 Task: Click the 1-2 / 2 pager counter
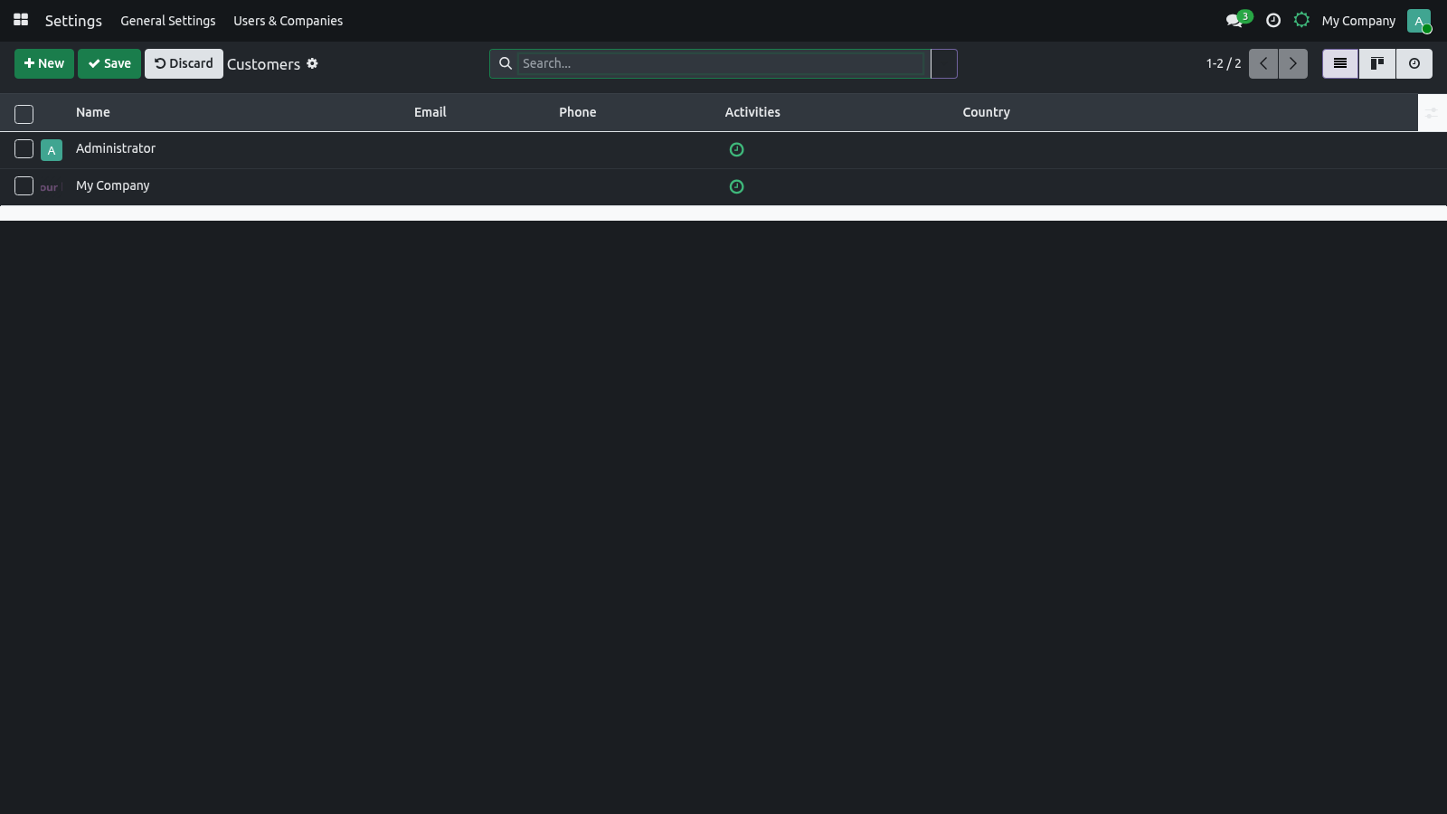pos(1224,63)
